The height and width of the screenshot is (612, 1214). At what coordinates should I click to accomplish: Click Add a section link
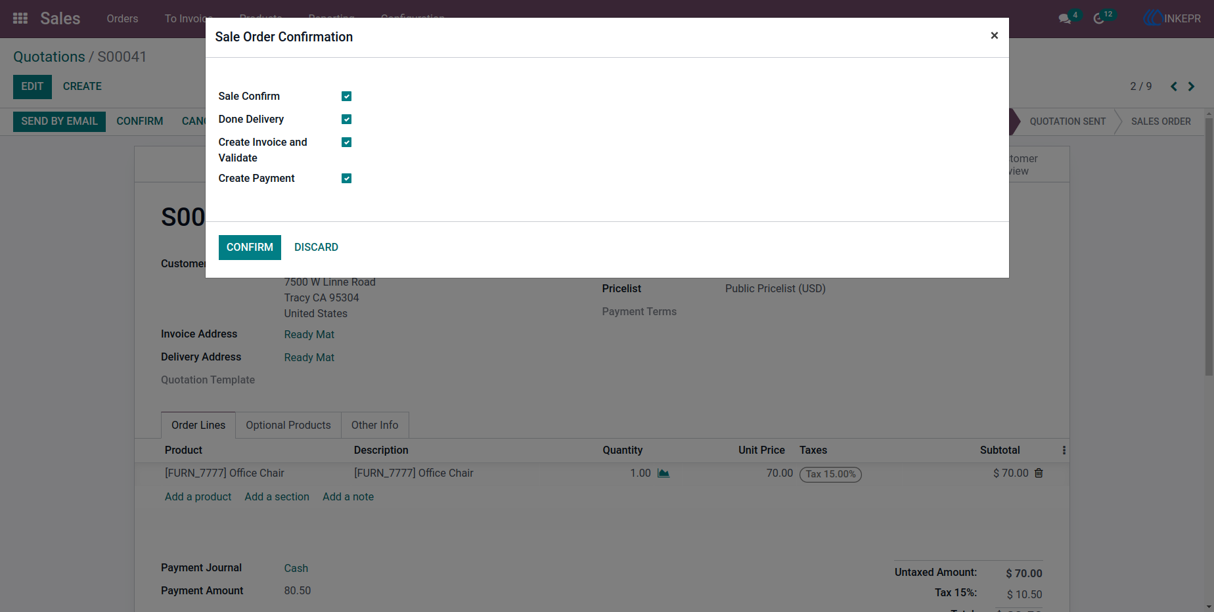pos(277,497)
